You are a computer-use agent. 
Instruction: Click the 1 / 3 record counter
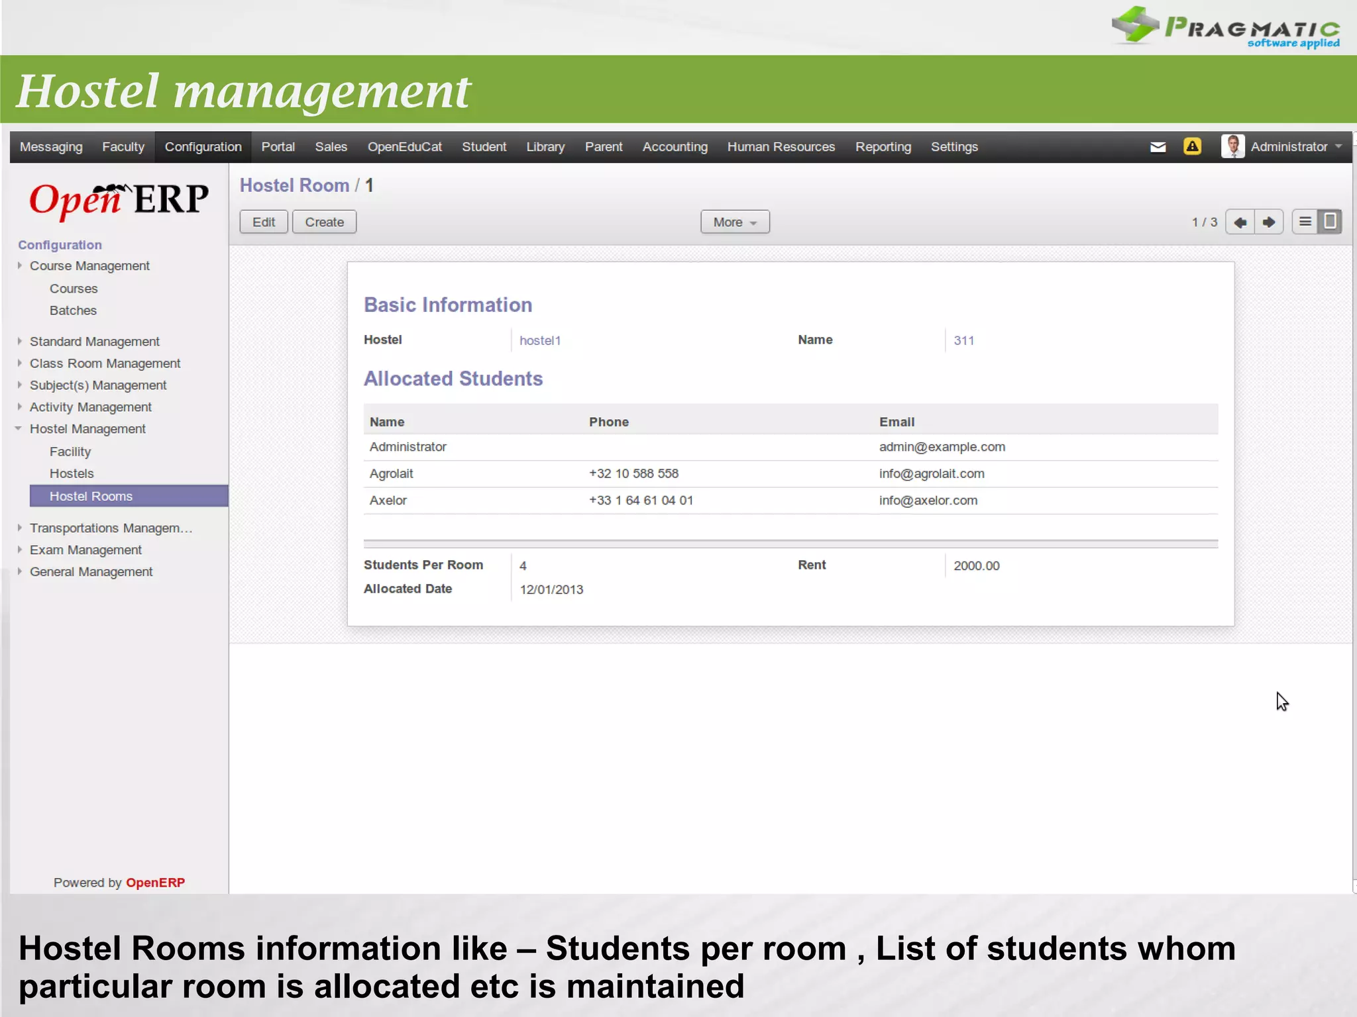1205,222
